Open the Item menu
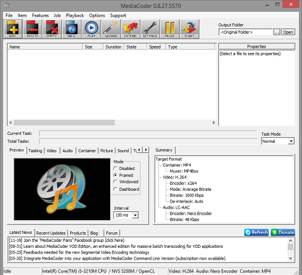Screen dimensions: 302x275 coord(22,15)
